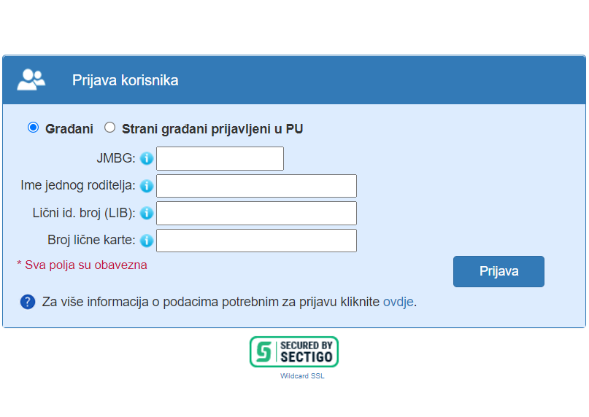Screen dimensions: 589x417
Task: Focus the JMBG input field
Action: pyautogui.click(x=220, y=158)
